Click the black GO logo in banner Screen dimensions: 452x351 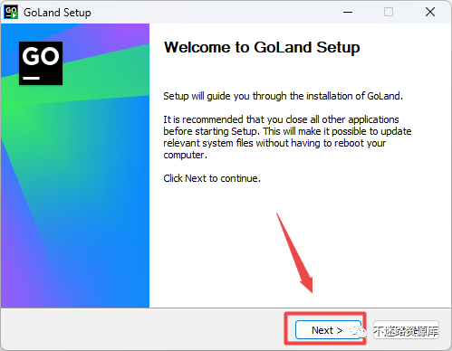coord(41,63)
